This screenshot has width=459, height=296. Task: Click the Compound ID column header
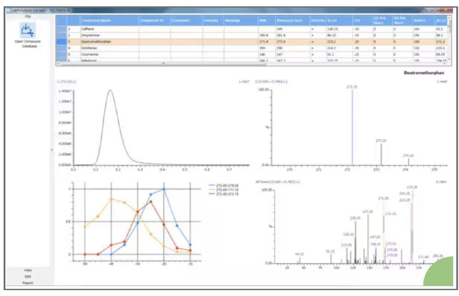[154, 21]
